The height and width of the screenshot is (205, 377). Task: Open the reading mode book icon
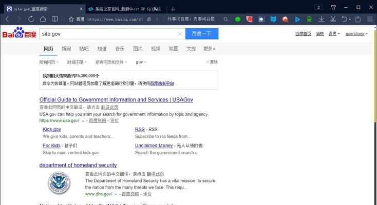[55, 19]
